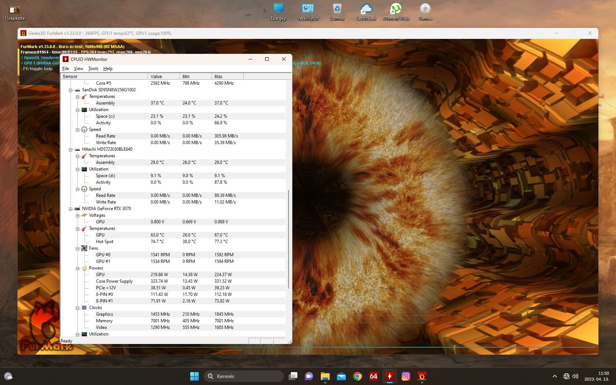Select the 8-PIN #0 power row
The image size is (616, 385).
tap(173, 294)
